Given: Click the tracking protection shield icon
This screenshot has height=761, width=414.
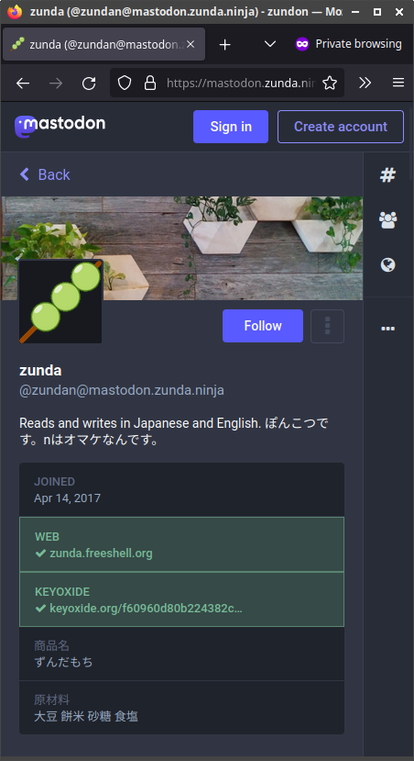Looking at the screenshot, I should 125,83.
